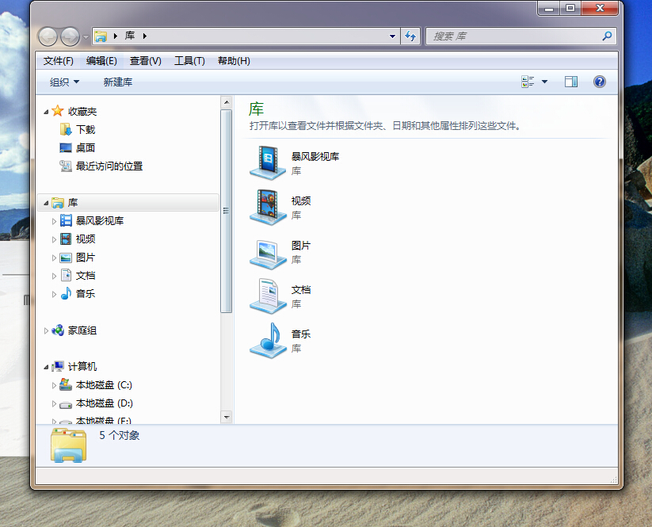Viewport: 652px width, 527px height.
Task: Select 计算机 icon in navigation pane
Action: coord(58,366)
